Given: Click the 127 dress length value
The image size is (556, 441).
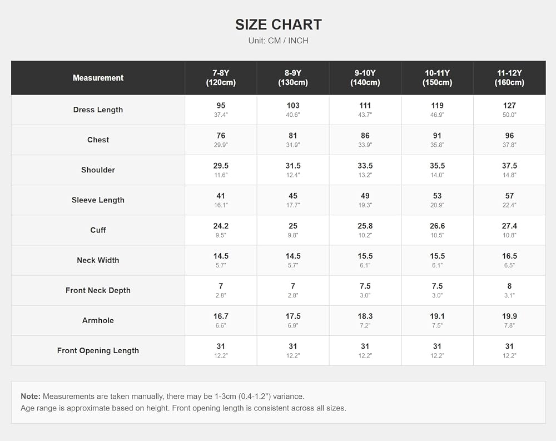Looking at the screenshot, I should click(x=509, y=105).
